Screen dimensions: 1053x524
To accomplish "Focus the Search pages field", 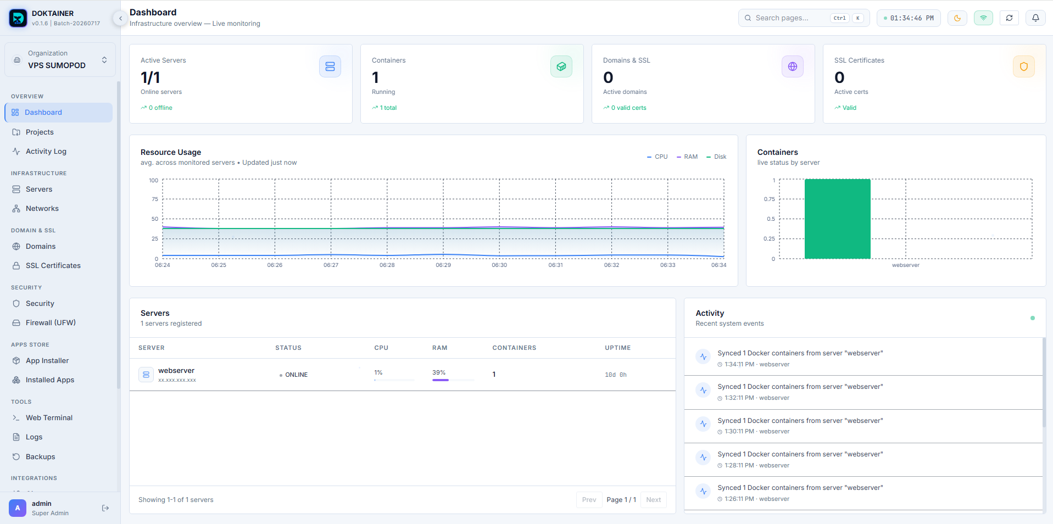I will (x=804, y=18).
